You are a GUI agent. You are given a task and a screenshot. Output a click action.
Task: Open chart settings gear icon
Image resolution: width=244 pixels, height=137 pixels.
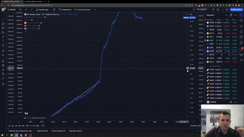[218, 10]
